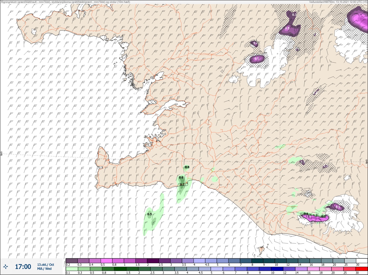Select the pale green 0.1 swatch in rain legend
The height and width of the screenshot is (275, 368).
click(72, 269)
